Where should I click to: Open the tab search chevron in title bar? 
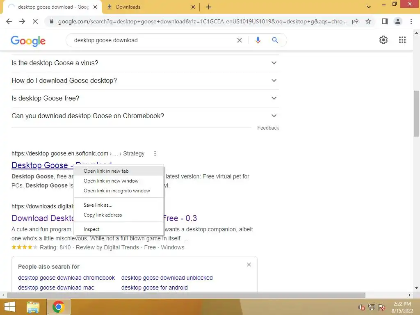[369, 7]
